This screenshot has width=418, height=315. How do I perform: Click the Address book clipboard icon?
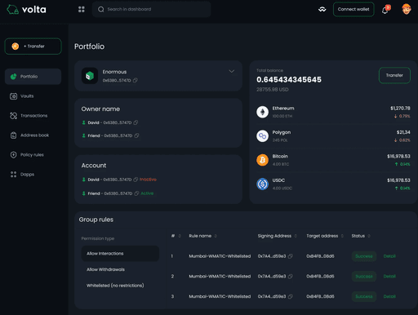(13, 135)
